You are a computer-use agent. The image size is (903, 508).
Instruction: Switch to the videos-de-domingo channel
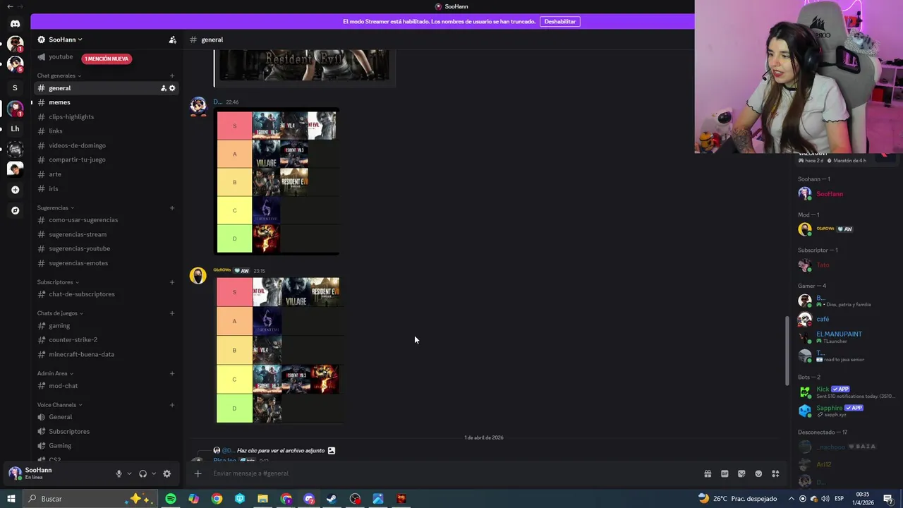106,145
